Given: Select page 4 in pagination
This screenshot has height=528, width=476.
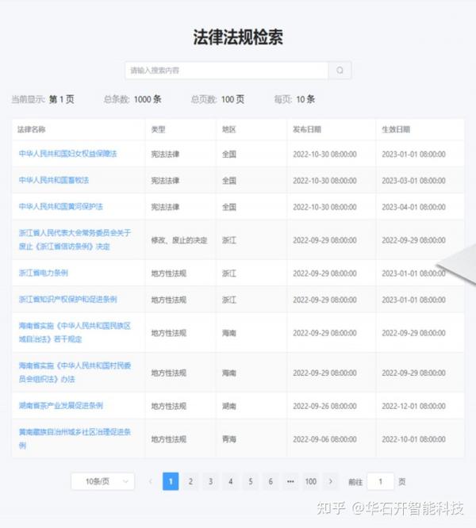Looking at the screenshot, I should point(230,481).
